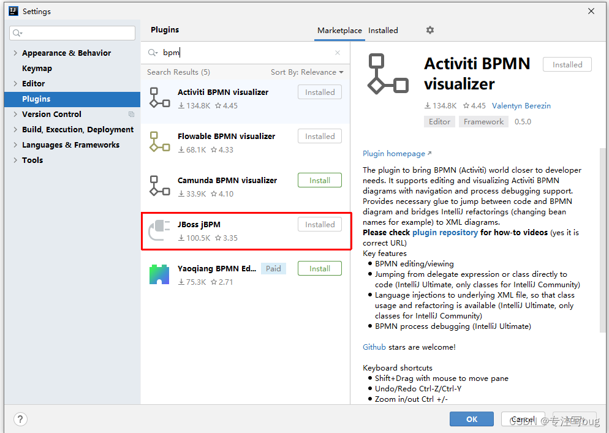The image size is (609, 433).
Task: Open the plugins gear settings icon
Action: pos(429,30)
